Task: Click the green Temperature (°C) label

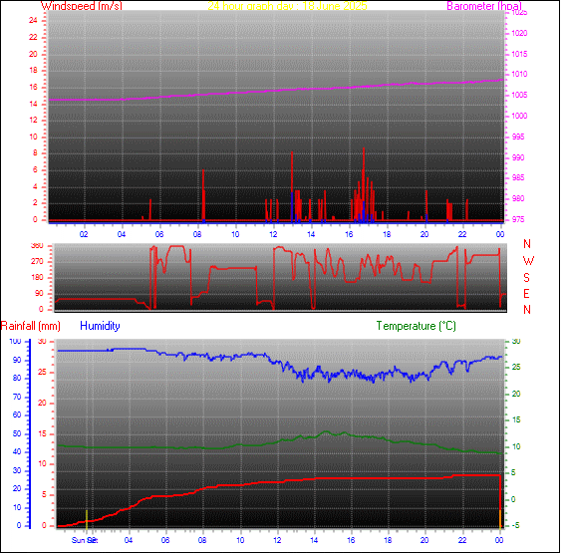Action: tap(417, 326)
